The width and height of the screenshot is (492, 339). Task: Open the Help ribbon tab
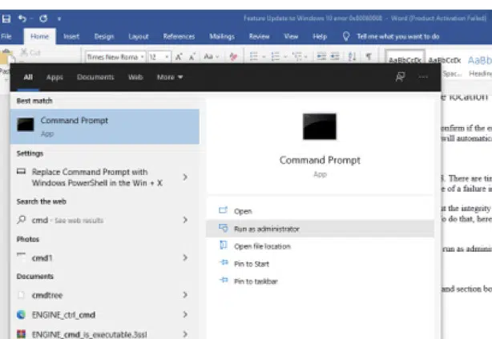[x=320, y=37]
